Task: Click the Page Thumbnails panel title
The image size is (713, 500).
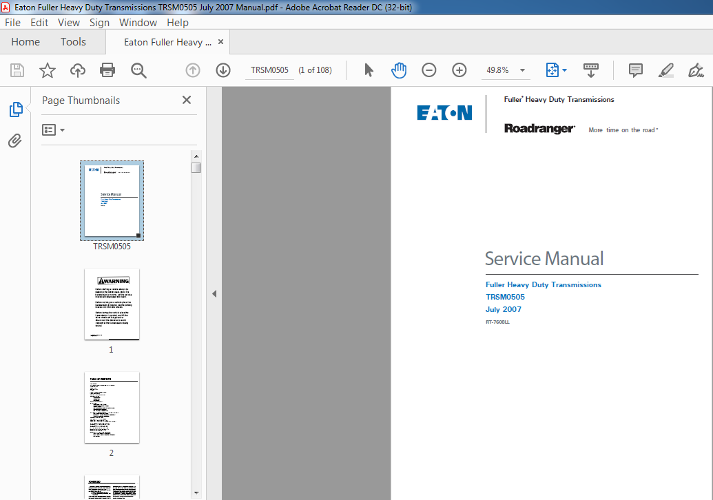Action: pyautogui.click(x=81, y=101)
